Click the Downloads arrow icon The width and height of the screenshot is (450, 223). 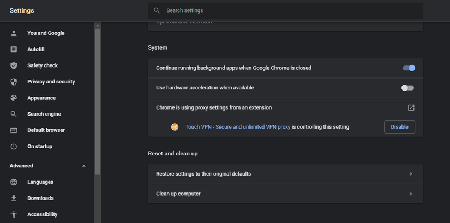coord(14,198)
